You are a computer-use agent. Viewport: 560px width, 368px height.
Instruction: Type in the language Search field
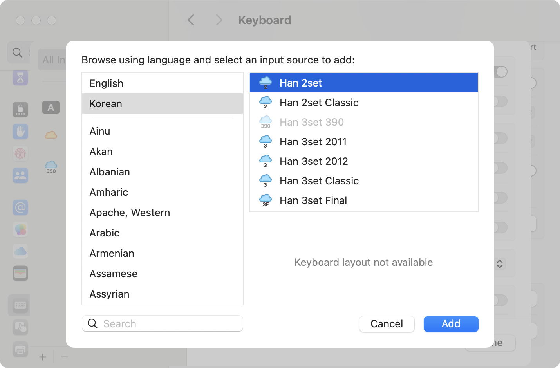pyautogui.click(x=168, y=324)
